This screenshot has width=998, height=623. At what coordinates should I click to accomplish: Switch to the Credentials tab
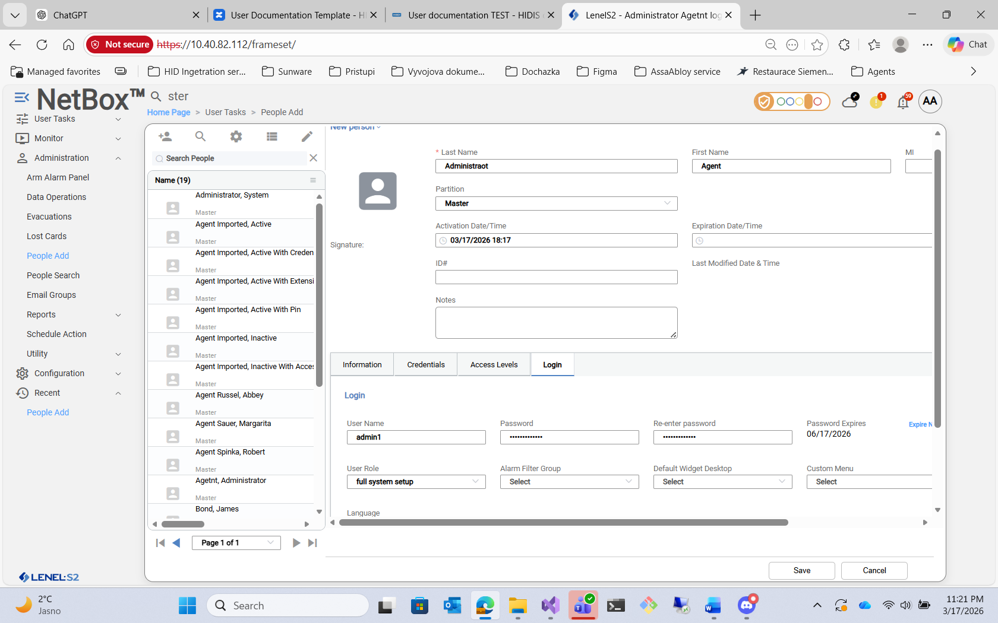point(425,365)
